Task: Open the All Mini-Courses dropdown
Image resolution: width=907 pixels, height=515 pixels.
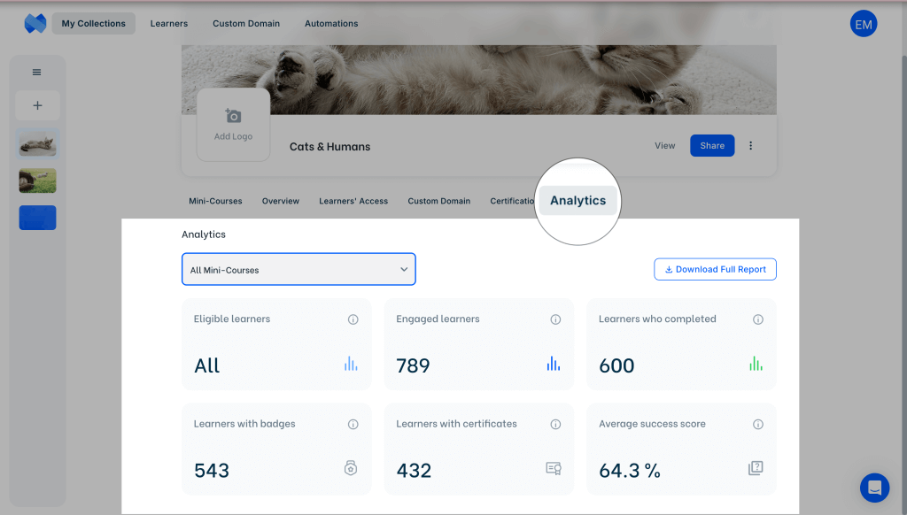Action: coord(298,270)
